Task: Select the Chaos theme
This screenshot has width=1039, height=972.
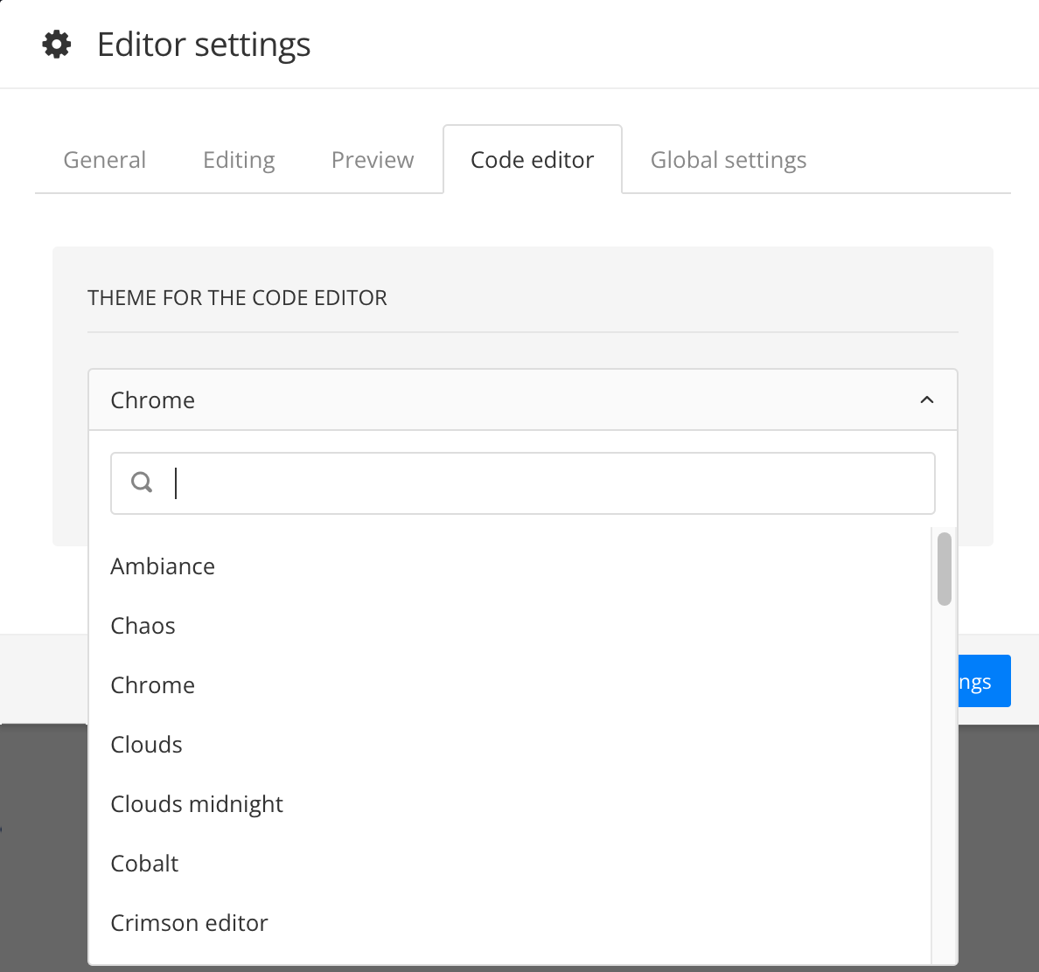Action: (143, 625)
